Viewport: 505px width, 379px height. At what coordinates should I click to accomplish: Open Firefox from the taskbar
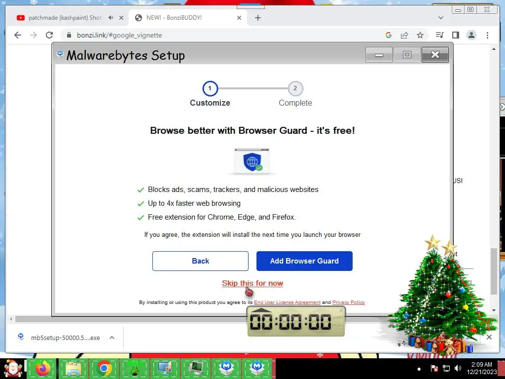click(x=42, y=368)
